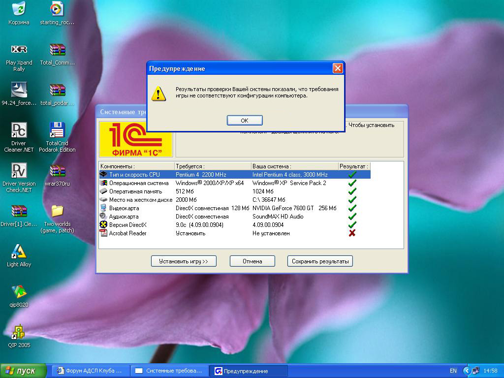Click the Видеокарта row icon
The image size is (504, 378).
(x=103, y=208)
